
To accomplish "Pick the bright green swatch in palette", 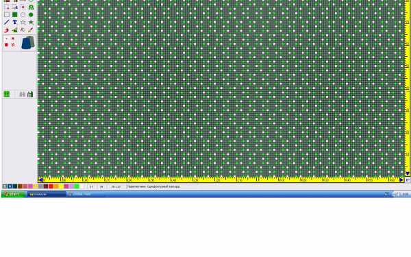I will click(77, 186).
